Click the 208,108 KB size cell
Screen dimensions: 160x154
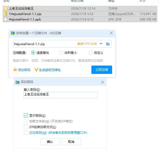[148, 19]
